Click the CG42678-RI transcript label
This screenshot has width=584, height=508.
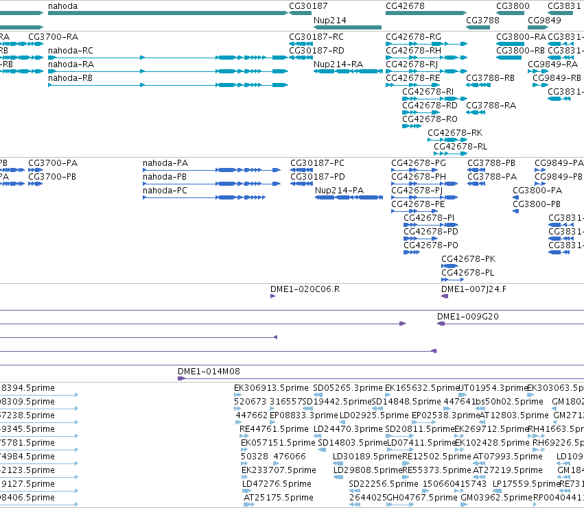pos(428,92)
